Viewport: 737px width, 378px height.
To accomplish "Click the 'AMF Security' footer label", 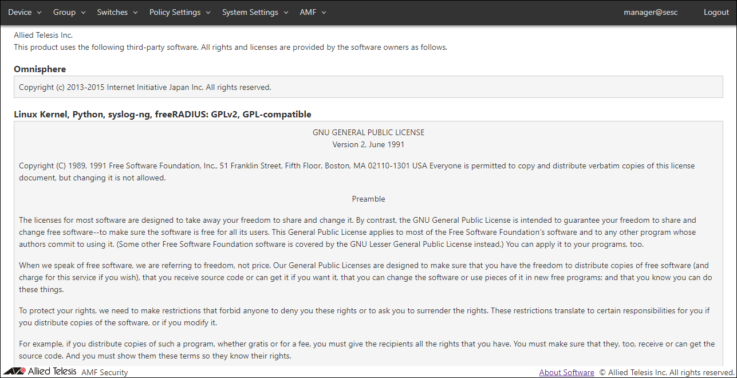I will point(105,372).
